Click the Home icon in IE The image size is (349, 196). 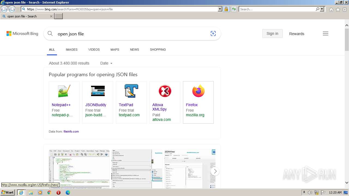click(x=331, y=10)
